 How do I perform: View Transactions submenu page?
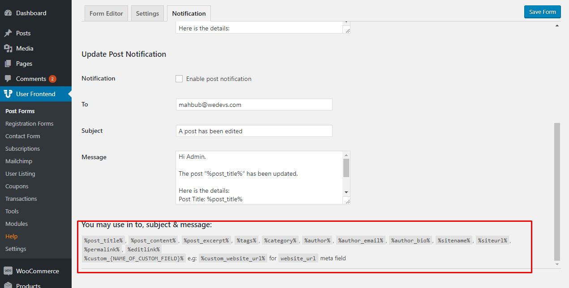tap(21, 199)
